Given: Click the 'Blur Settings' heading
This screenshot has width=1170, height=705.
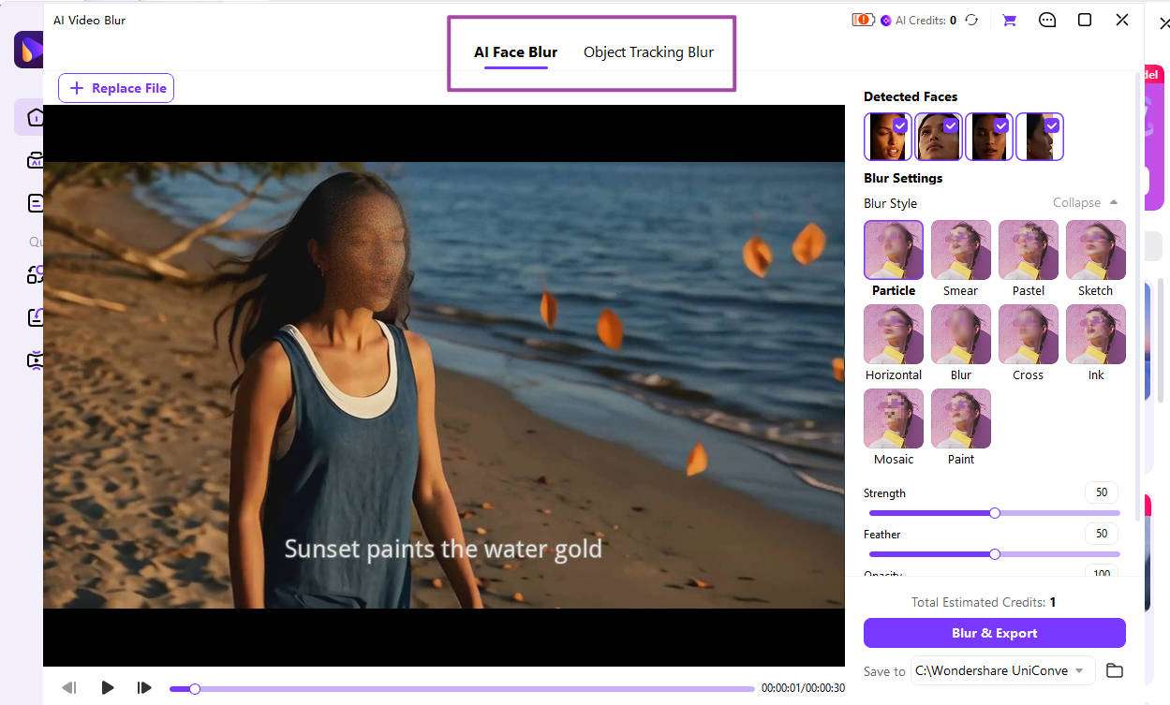Looking at the screenshot, I should coord(903,178).
